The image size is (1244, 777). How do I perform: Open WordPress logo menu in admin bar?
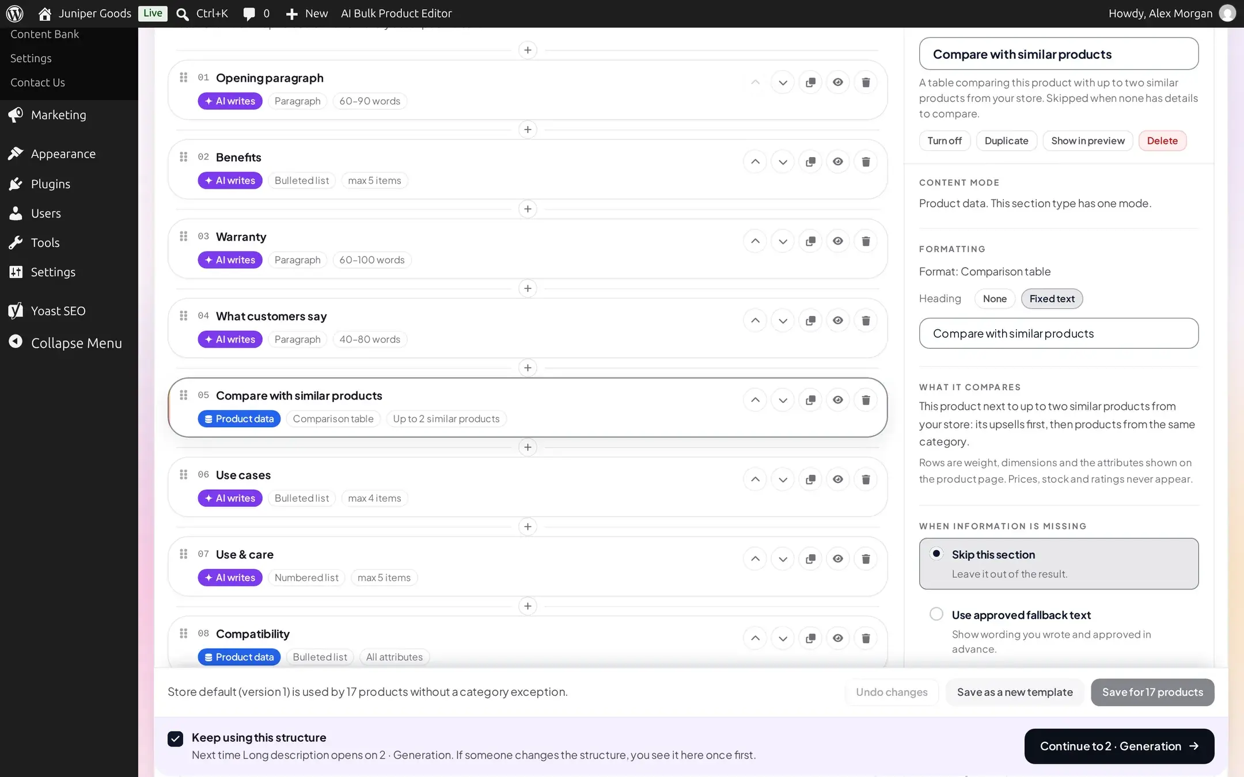coord(14,13)
